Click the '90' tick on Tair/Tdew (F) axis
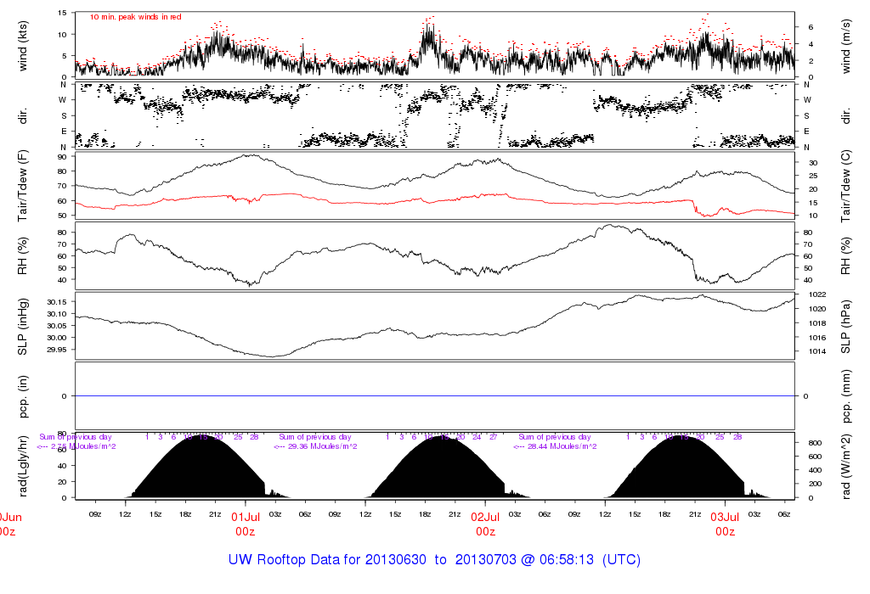The height and width of the screenshot is (594, 870). [62, 157]
